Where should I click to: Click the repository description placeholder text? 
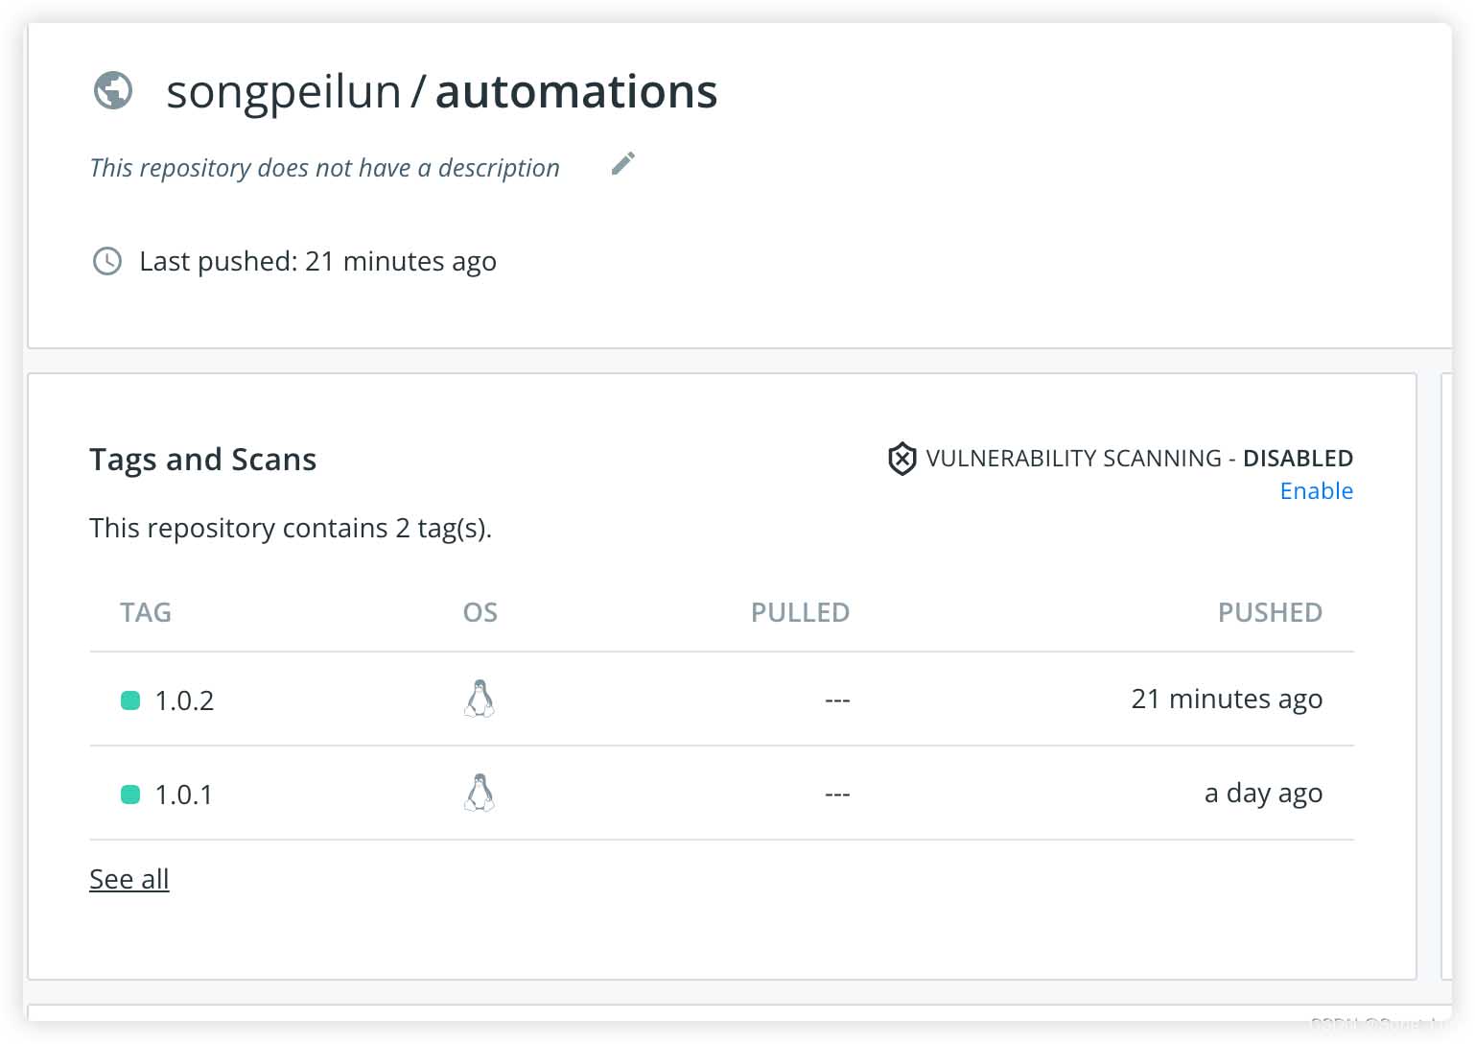pos(324,168)
